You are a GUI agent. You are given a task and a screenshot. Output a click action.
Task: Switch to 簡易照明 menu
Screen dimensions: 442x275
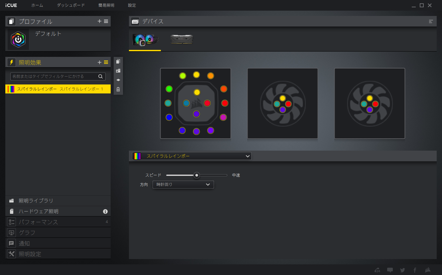coord(106,5)
